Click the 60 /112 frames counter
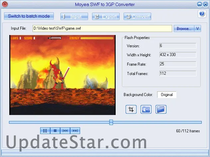210x157 pixels. pos(188,131)
